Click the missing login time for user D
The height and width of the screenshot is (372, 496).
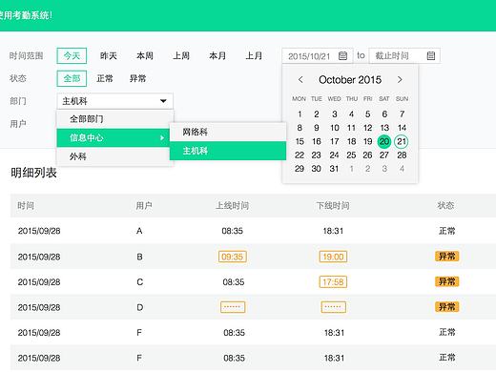point(233,307)
